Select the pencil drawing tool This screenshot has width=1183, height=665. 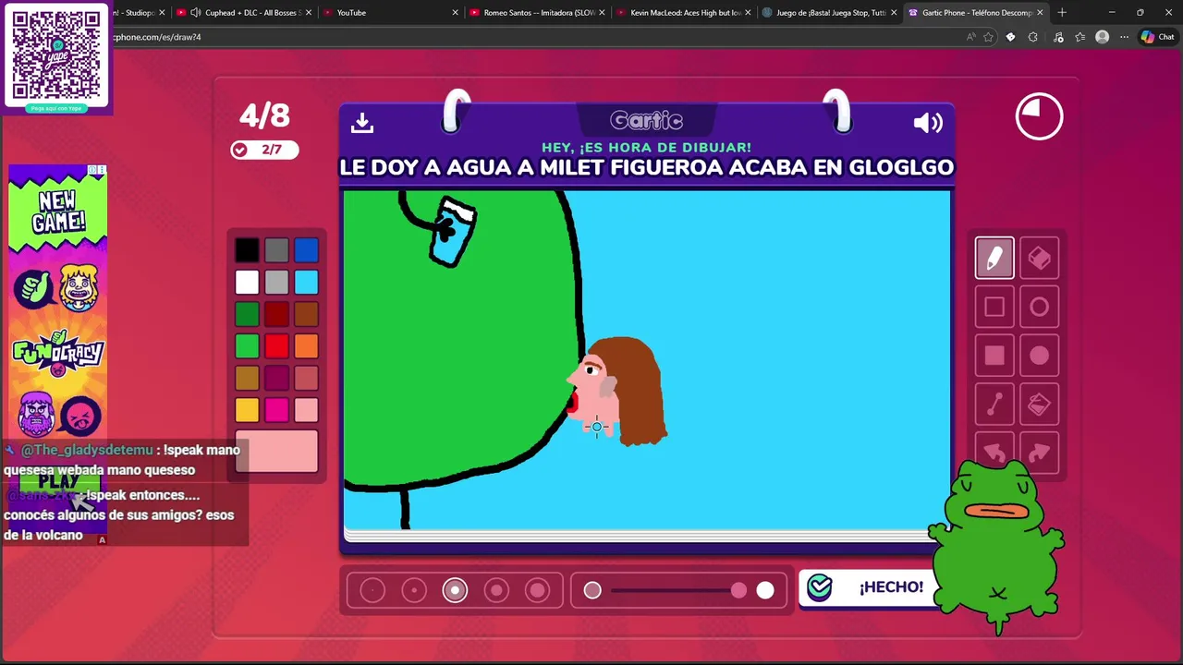(994, 259)
